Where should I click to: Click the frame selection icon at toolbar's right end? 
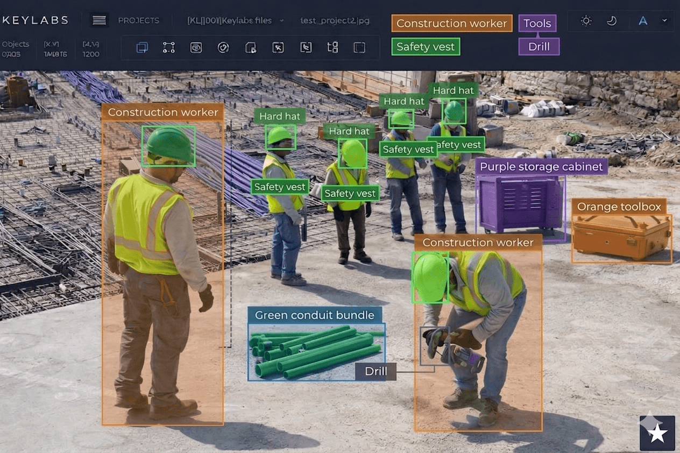[359, 47]
